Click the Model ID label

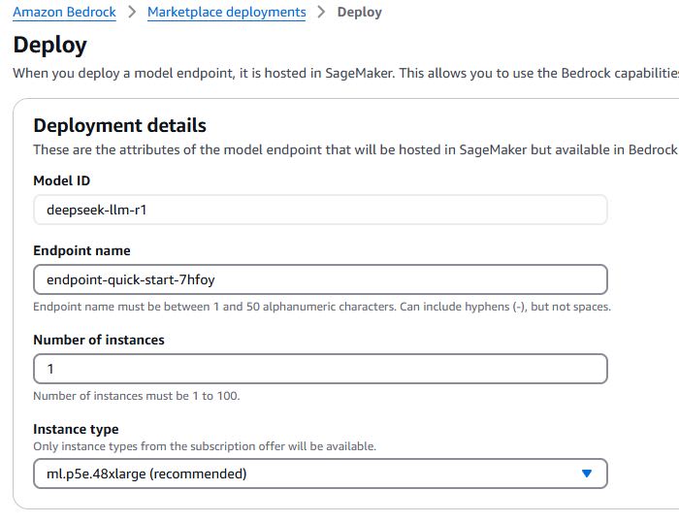(x=61, y=180)
